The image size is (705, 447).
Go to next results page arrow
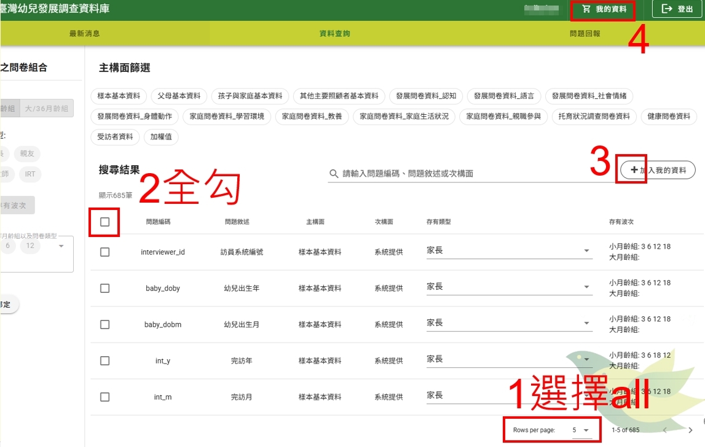[x=690, y=430]
